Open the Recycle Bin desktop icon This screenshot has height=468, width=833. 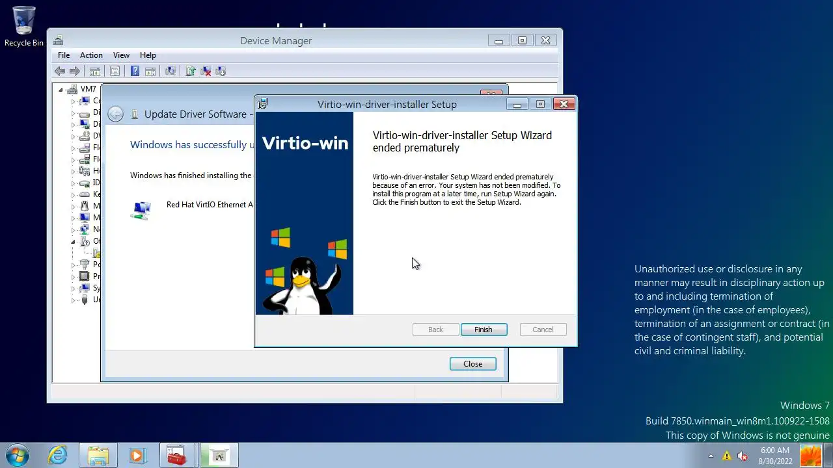click(x=24, y=27)
